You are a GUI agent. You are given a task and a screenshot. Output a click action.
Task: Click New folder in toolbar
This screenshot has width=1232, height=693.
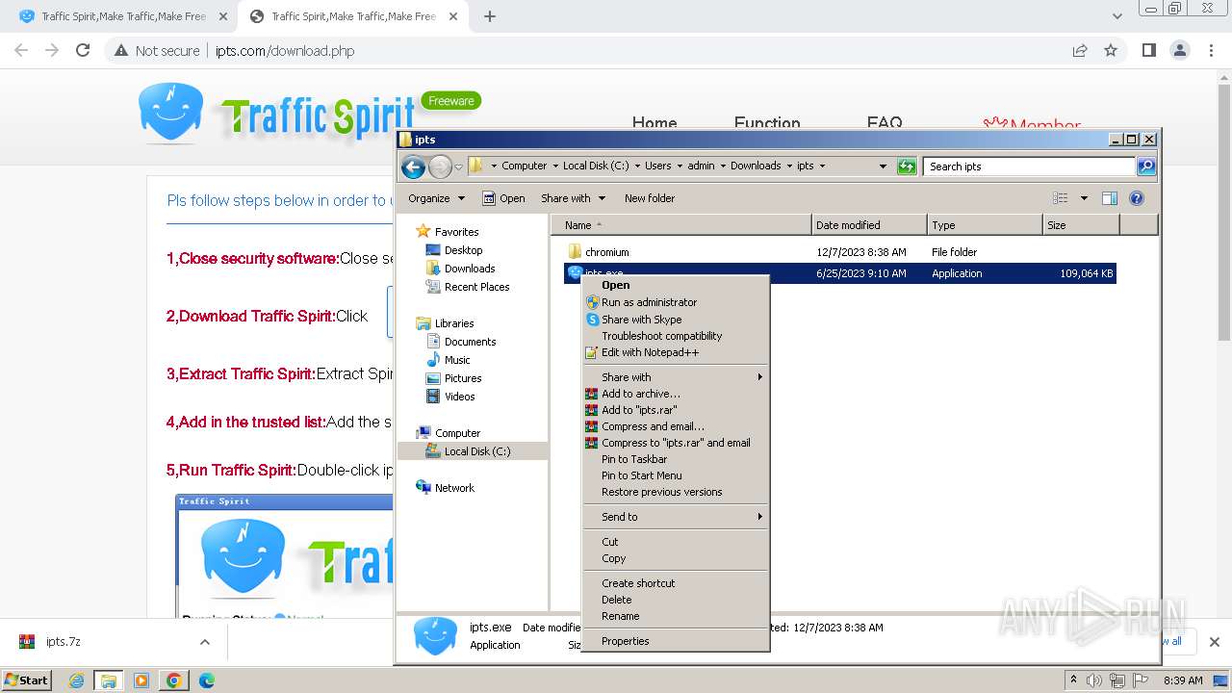click(650, 198)
